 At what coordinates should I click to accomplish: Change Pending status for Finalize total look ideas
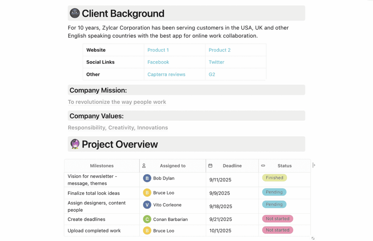(274, 192)
